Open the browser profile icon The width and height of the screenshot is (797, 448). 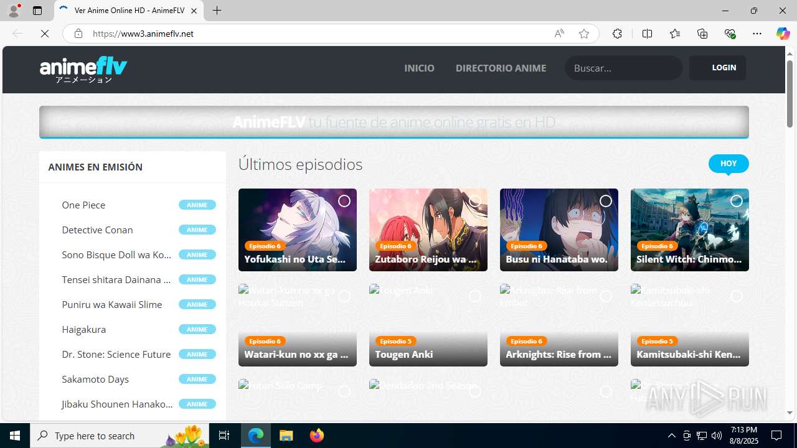click(x=14, y=11)
